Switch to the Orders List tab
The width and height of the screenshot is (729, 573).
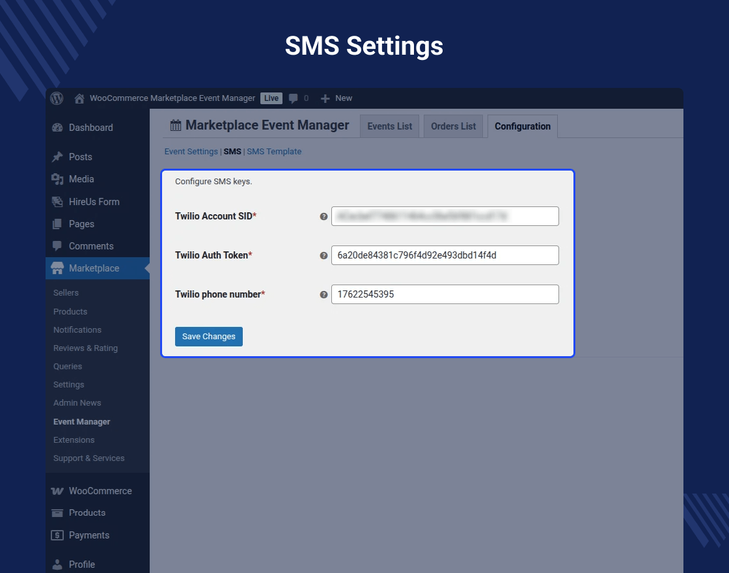click(453, 126)
